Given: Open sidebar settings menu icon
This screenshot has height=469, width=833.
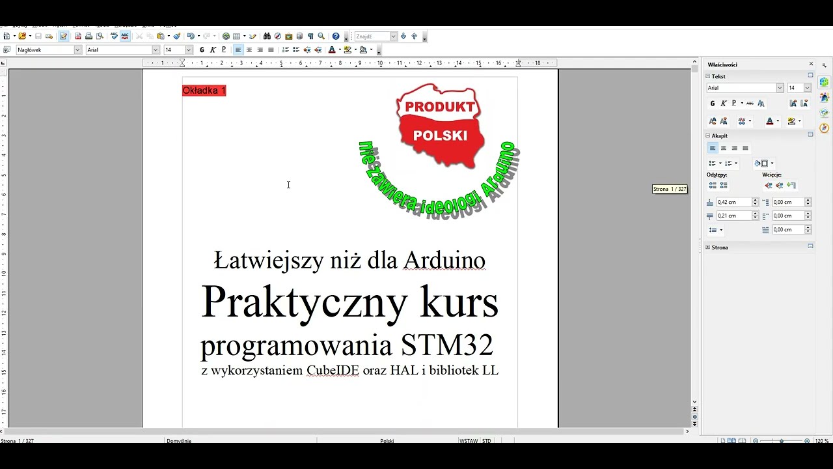Looking at the screenshot, I should coord(824,65).
